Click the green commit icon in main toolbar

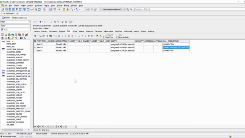[60, 9]
